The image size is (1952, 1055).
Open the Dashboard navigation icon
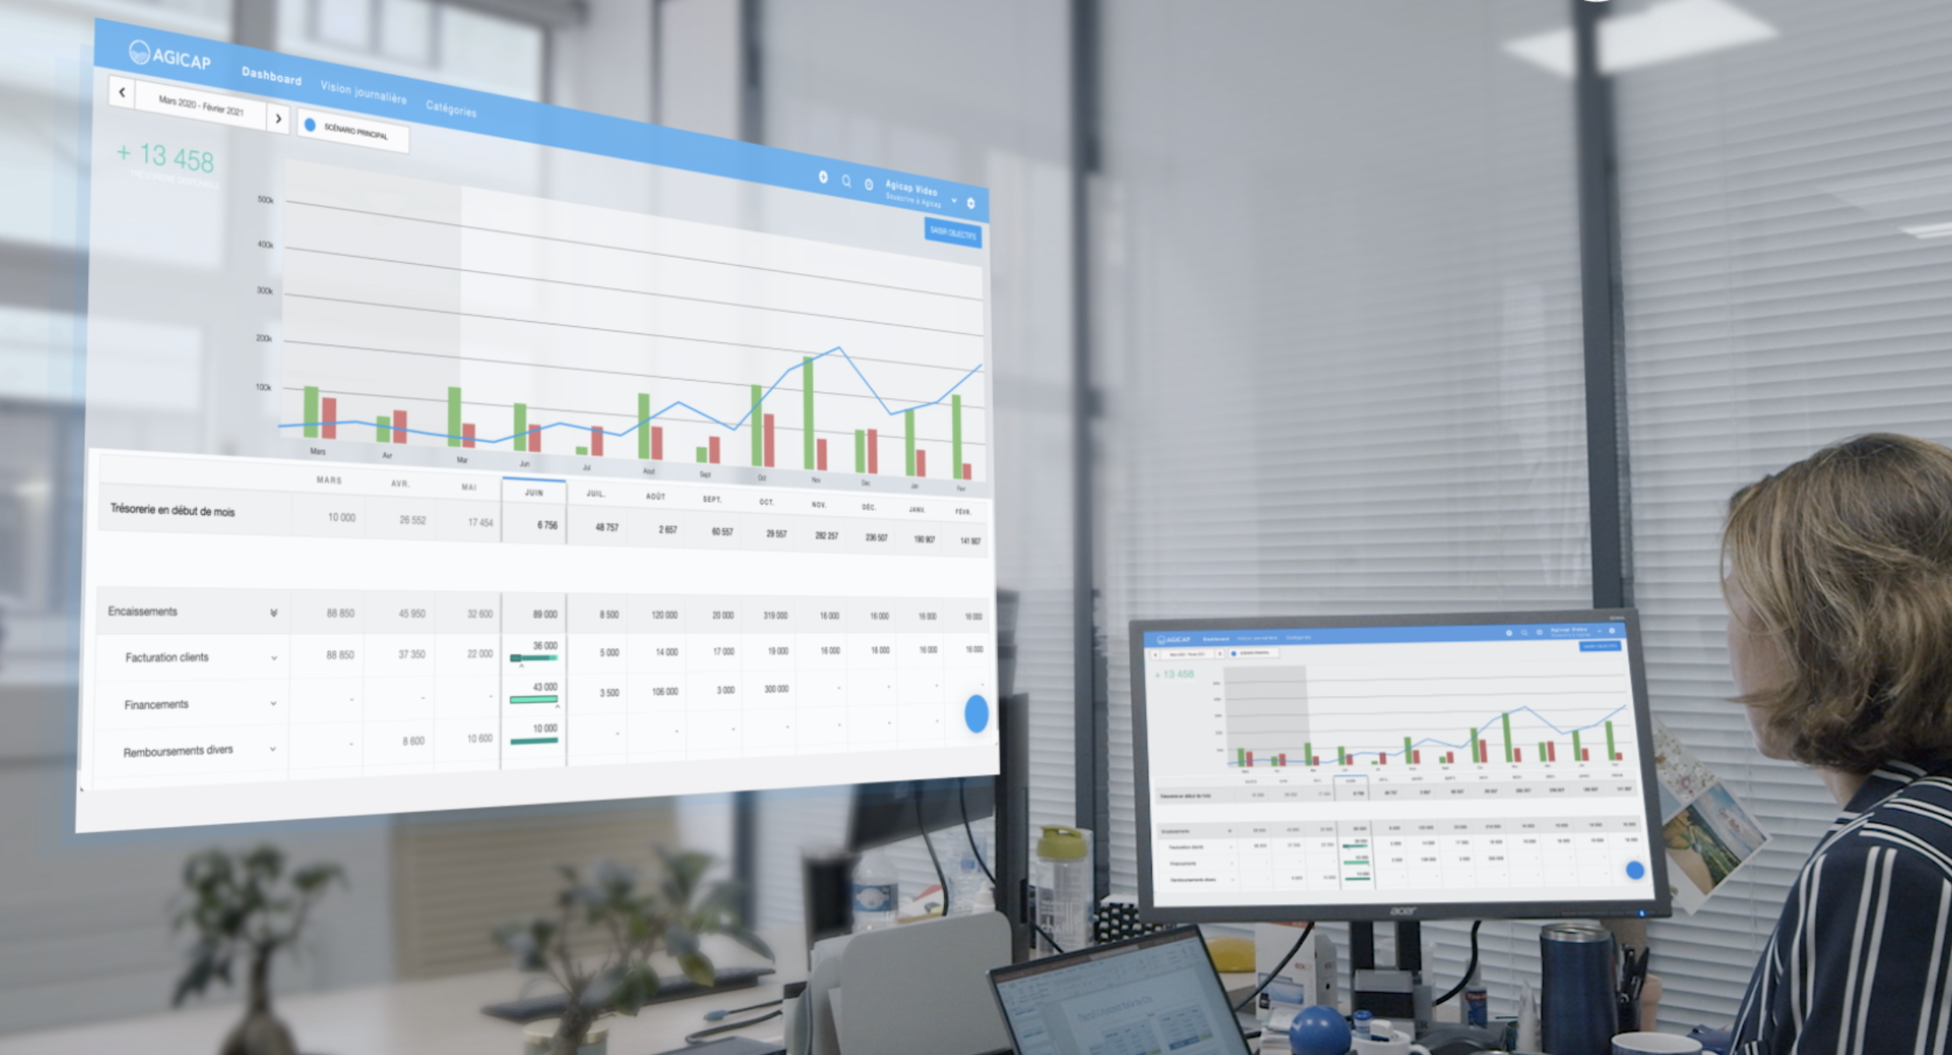click(x=269, y=81)
